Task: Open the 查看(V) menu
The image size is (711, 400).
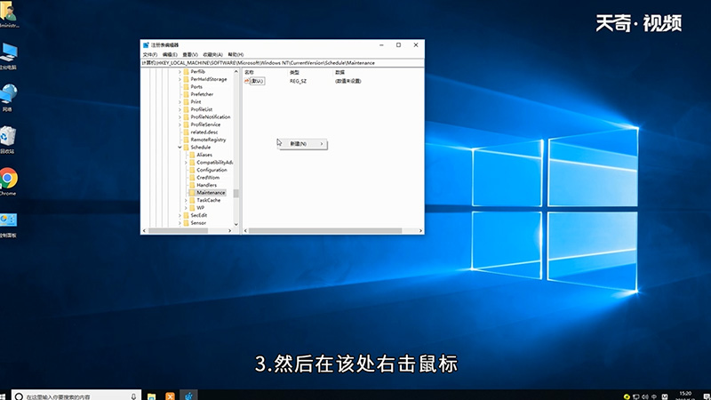Action: pos(190,54)
